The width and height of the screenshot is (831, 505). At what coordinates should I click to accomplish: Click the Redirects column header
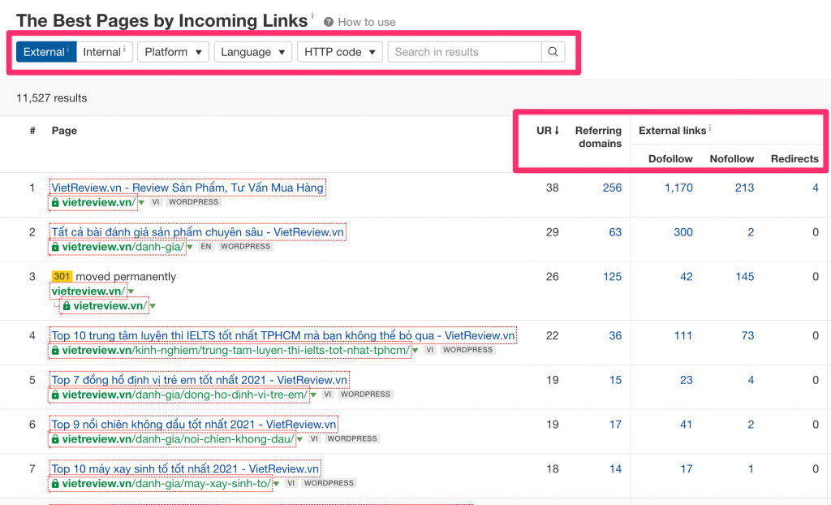(794, 159)
